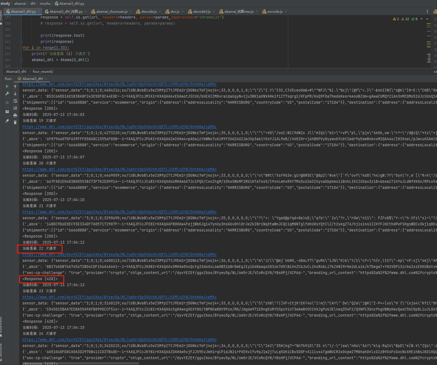Open dhl.com link after '当前是第 22 次请求'
This screenshot has width=437, height=365.
pos(119,254)
